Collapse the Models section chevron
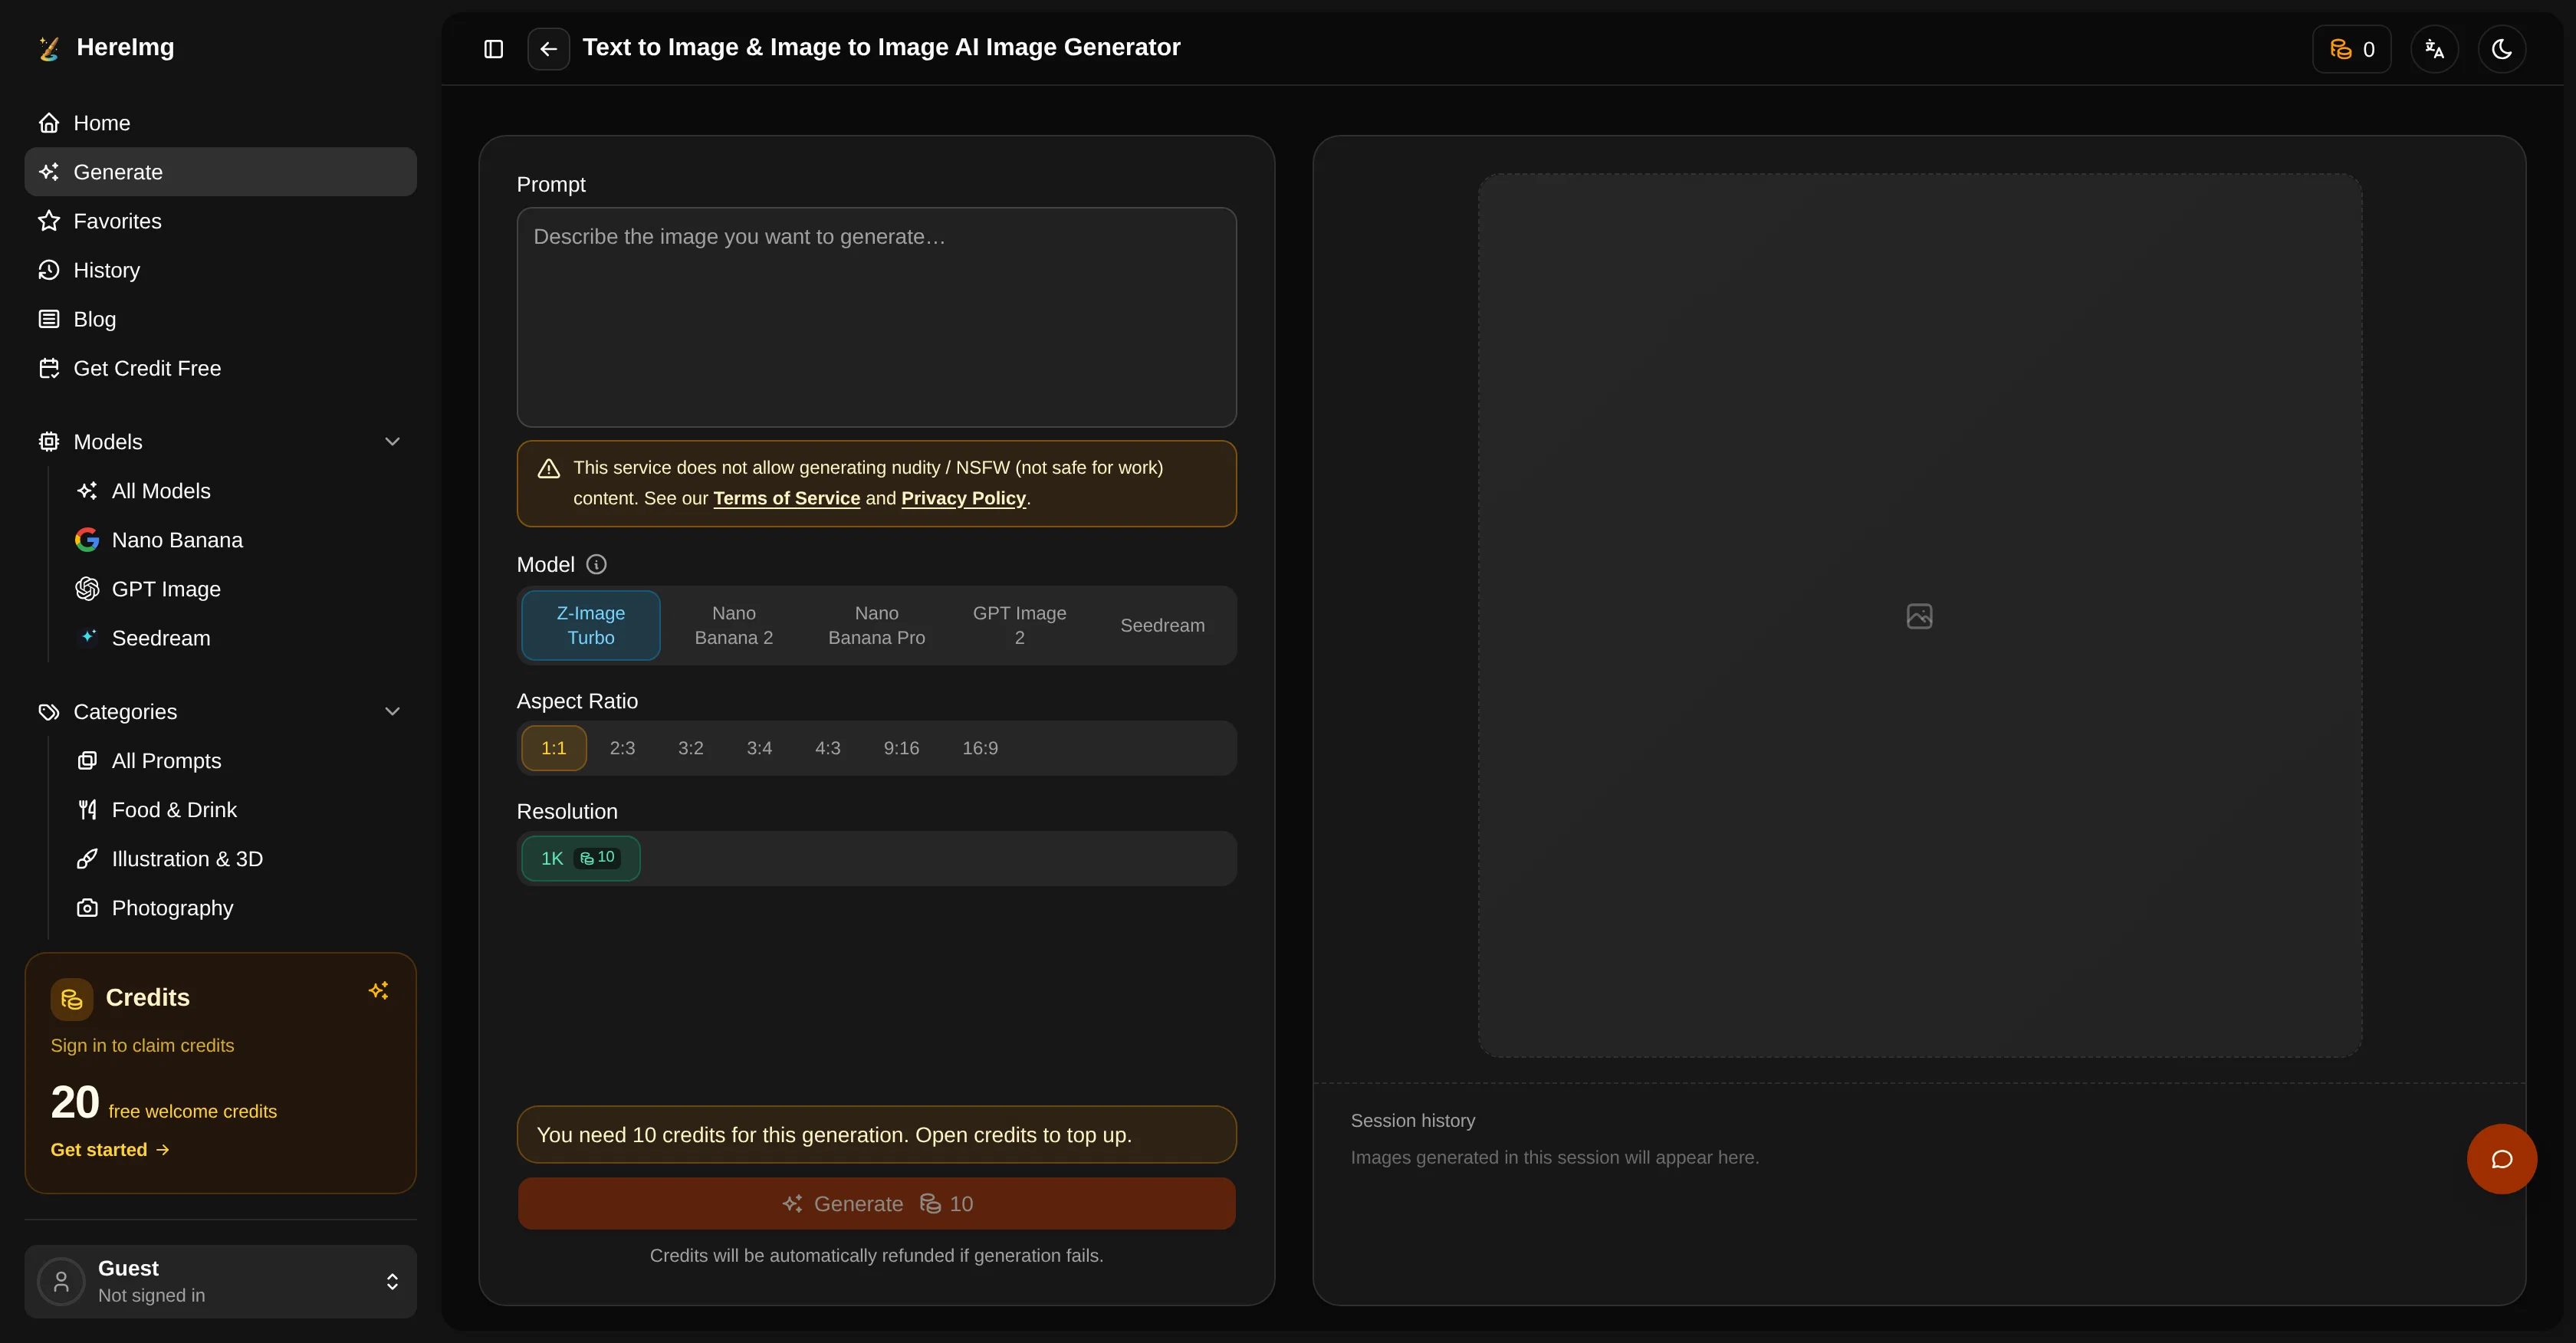The image size is (2576, 1343). tap(393, 442)
